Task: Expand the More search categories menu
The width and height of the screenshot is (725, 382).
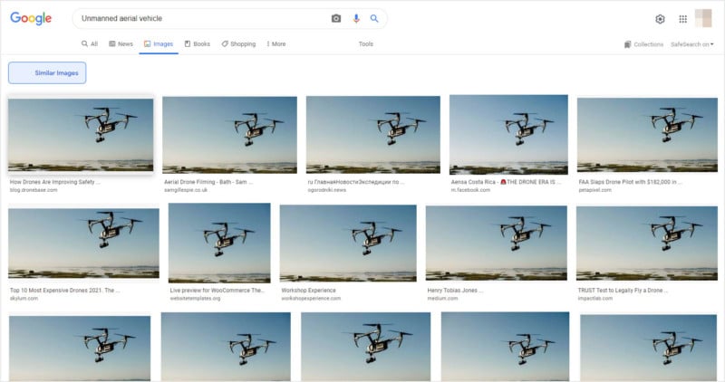Action: (276, 43)
